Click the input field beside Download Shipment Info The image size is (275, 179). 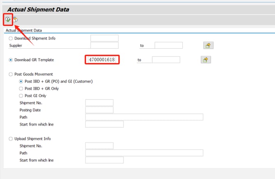pyautogui.click(x=104, y=39)
